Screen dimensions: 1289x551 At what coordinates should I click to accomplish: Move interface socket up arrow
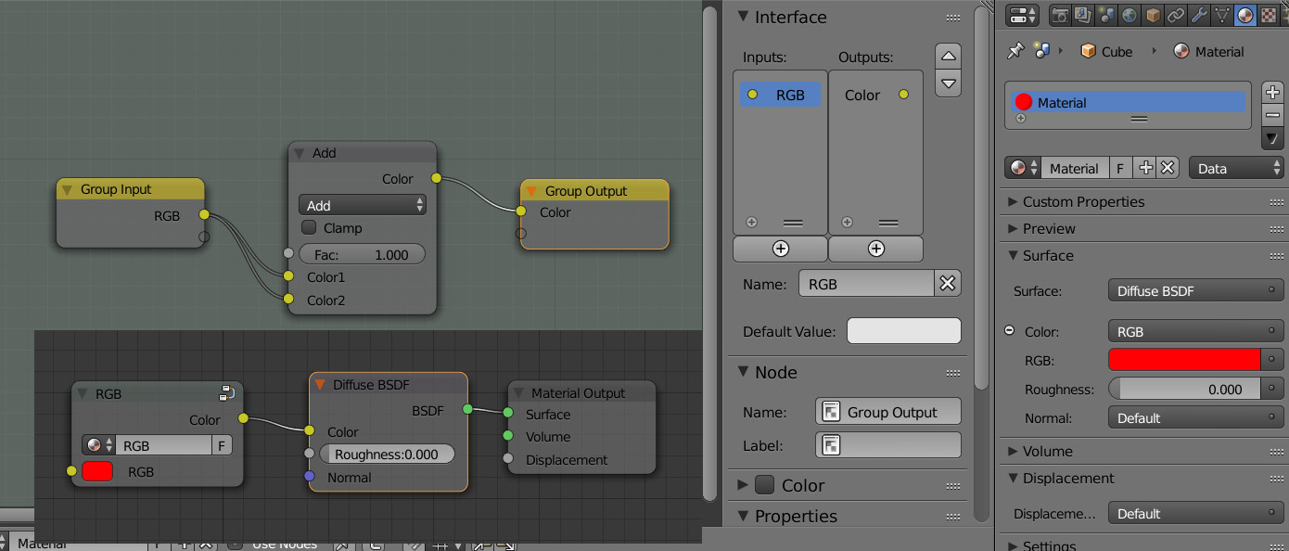click(x=948, y=56)
